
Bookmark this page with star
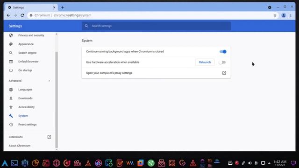point(275,15)
